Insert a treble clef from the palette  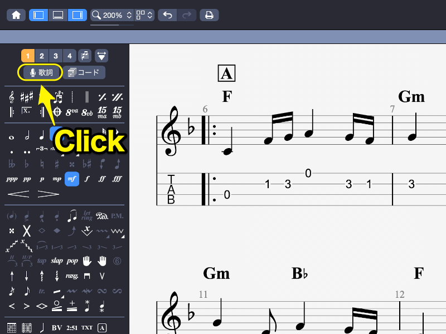12,97
